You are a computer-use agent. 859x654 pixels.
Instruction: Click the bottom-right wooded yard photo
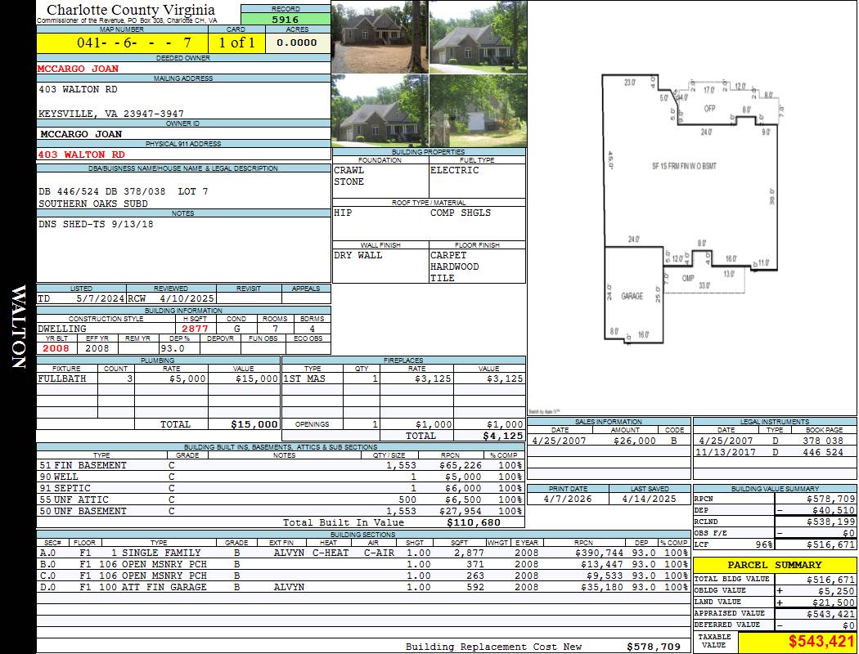(477, 111)
